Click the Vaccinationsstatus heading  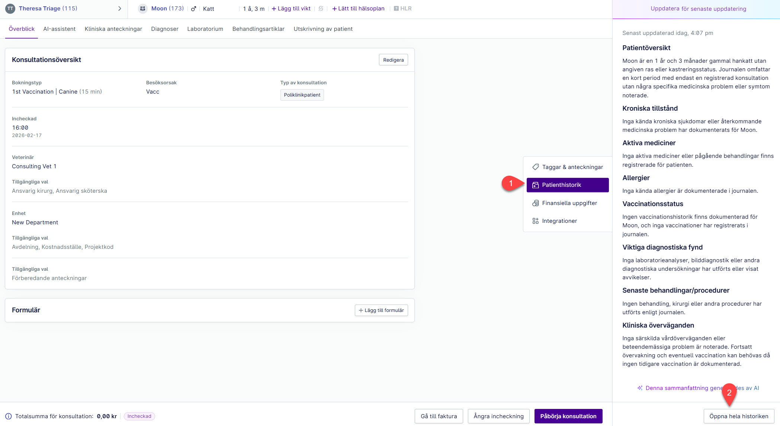click(653, 204)
